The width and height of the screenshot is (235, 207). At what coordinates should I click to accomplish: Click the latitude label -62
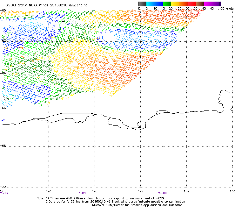pos(3,41)
